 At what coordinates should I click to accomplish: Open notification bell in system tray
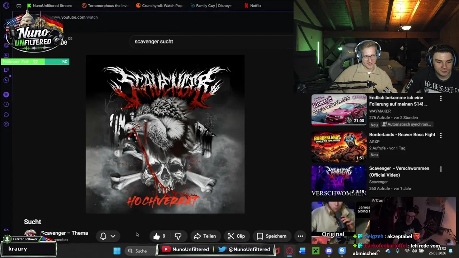451,251
